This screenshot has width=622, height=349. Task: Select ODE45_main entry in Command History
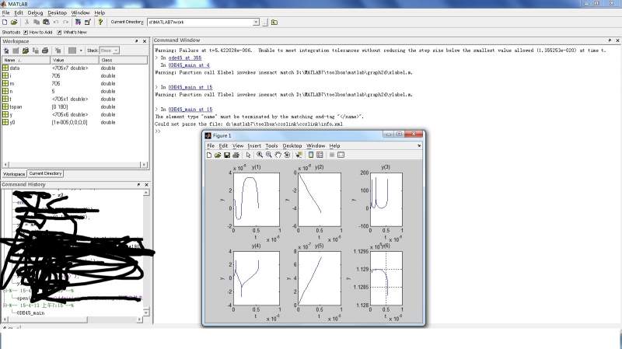click(30, 313)
